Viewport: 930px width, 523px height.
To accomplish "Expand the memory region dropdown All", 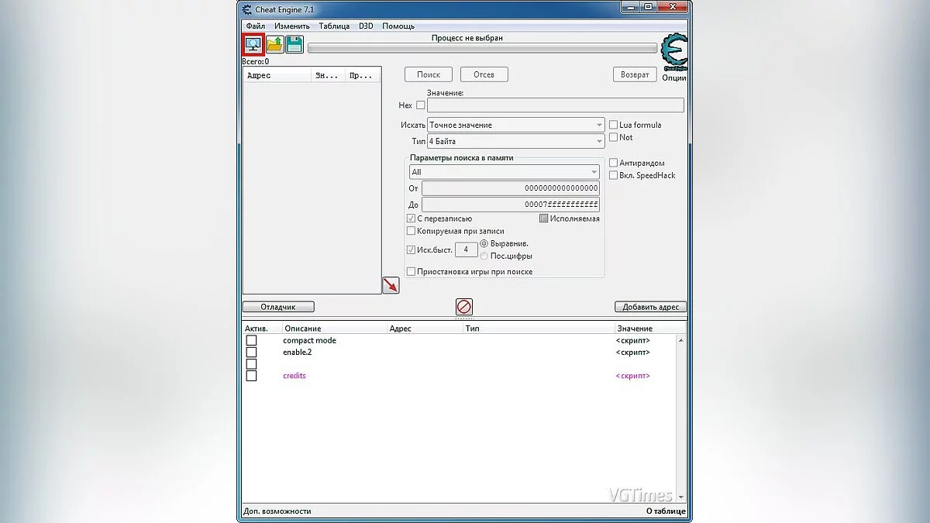I will click(504, 172).
